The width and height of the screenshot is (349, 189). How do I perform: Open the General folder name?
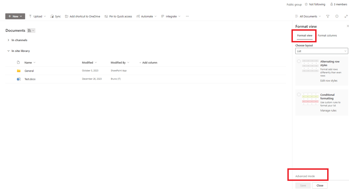(x=29, y=71)
